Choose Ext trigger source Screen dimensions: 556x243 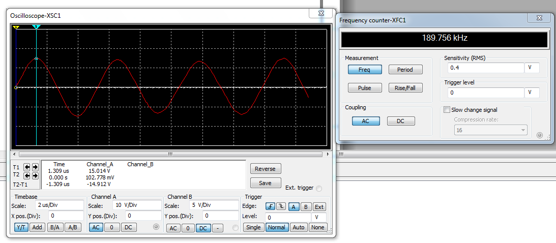click(x=319, y=207)
